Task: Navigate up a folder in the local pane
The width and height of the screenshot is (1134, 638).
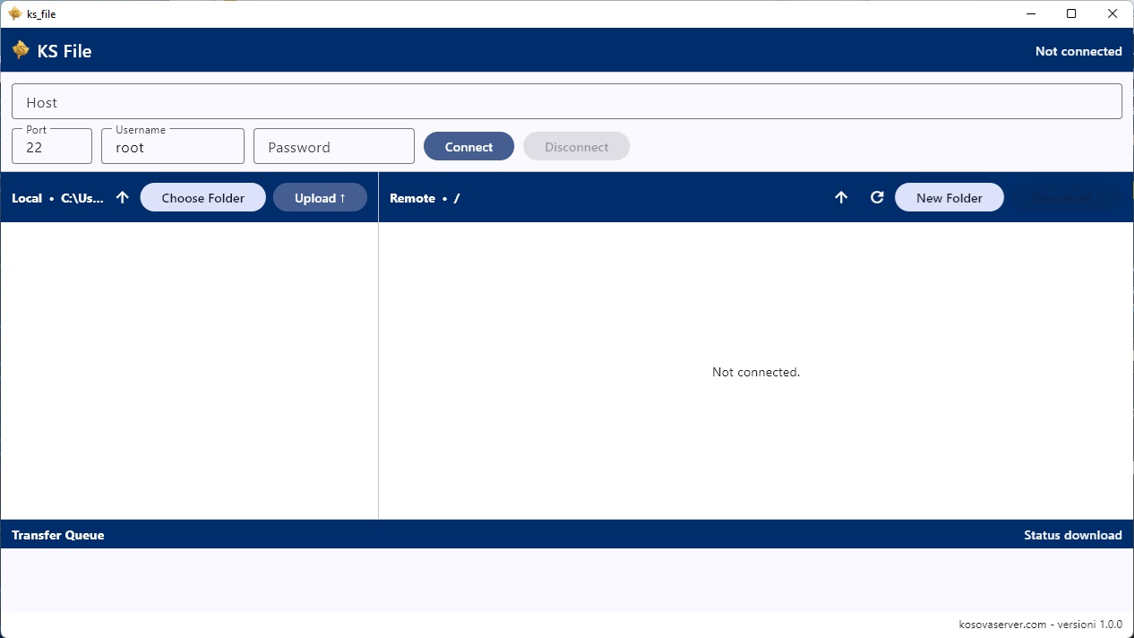Action: pos(123,197)
